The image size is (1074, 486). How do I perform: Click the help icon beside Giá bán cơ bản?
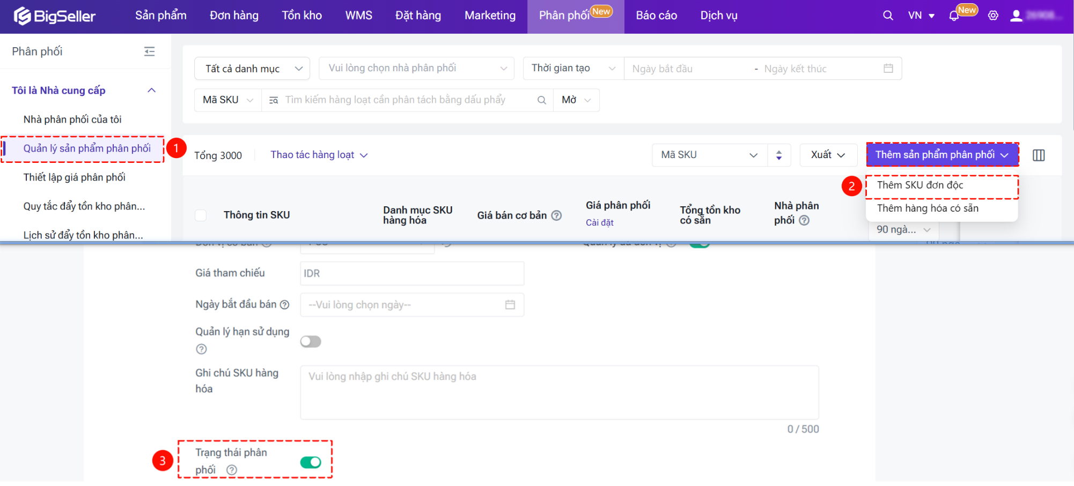[557, 215]
